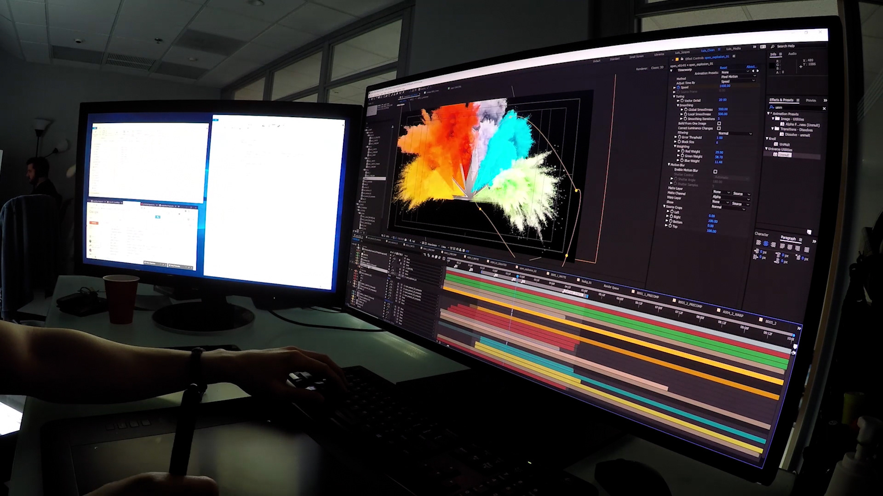Collapse the Weighting property group

click(675, 146)
